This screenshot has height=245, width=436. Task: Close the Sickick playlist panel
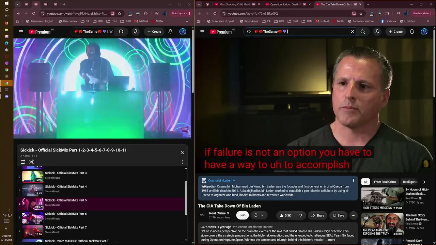pos(182,152)
